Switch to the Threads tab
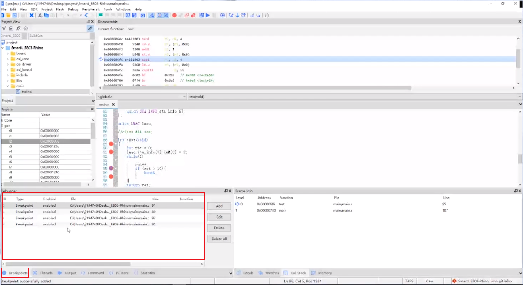The height and width of the screenshot is (285, 523). click(43, 273)
